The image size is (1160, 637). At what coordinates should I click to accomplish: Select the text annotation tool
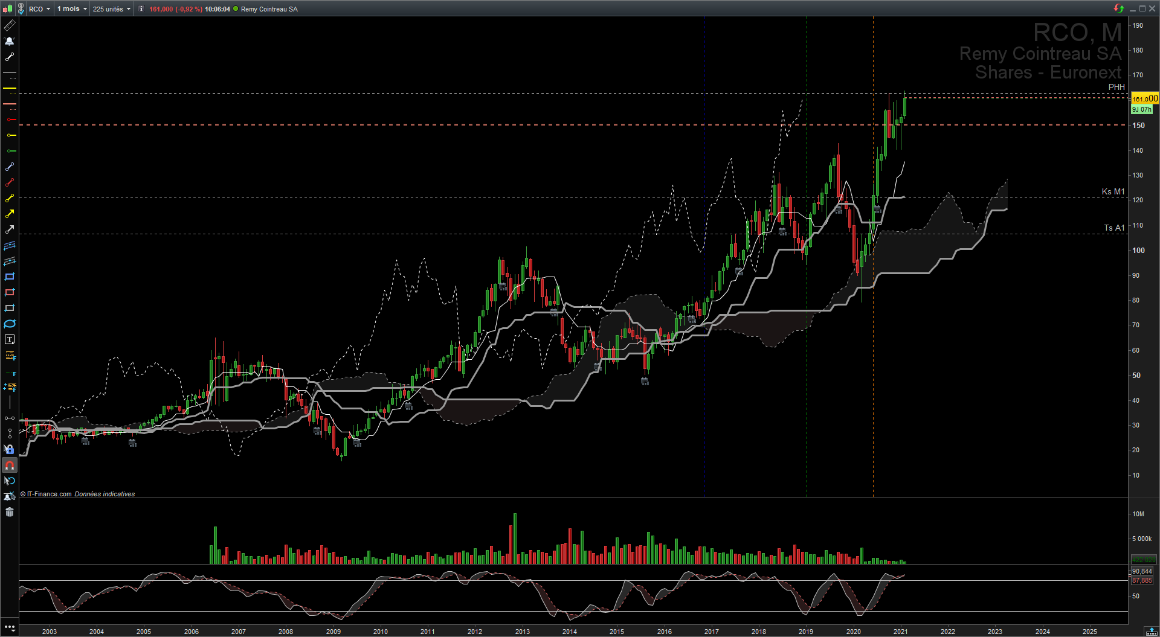pos(10,339)
